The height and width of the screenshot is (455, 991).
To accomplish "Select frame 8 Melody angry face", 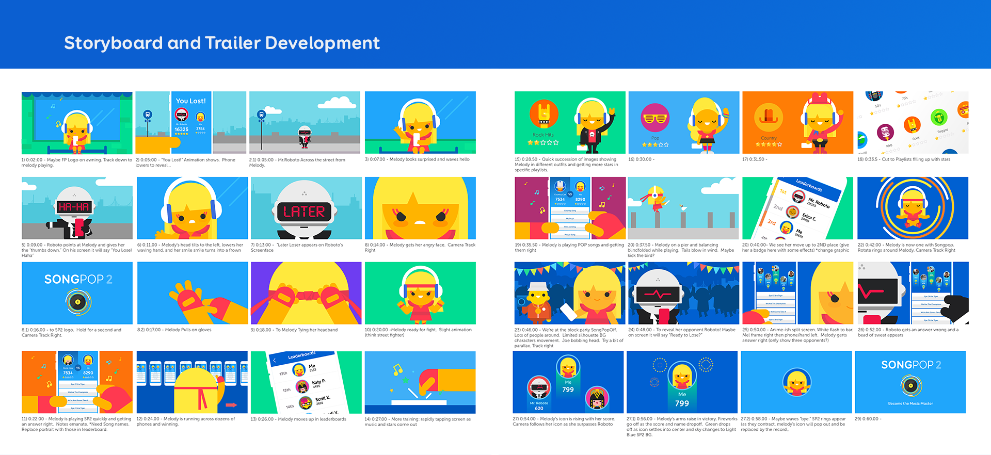I will coord(420,208).
